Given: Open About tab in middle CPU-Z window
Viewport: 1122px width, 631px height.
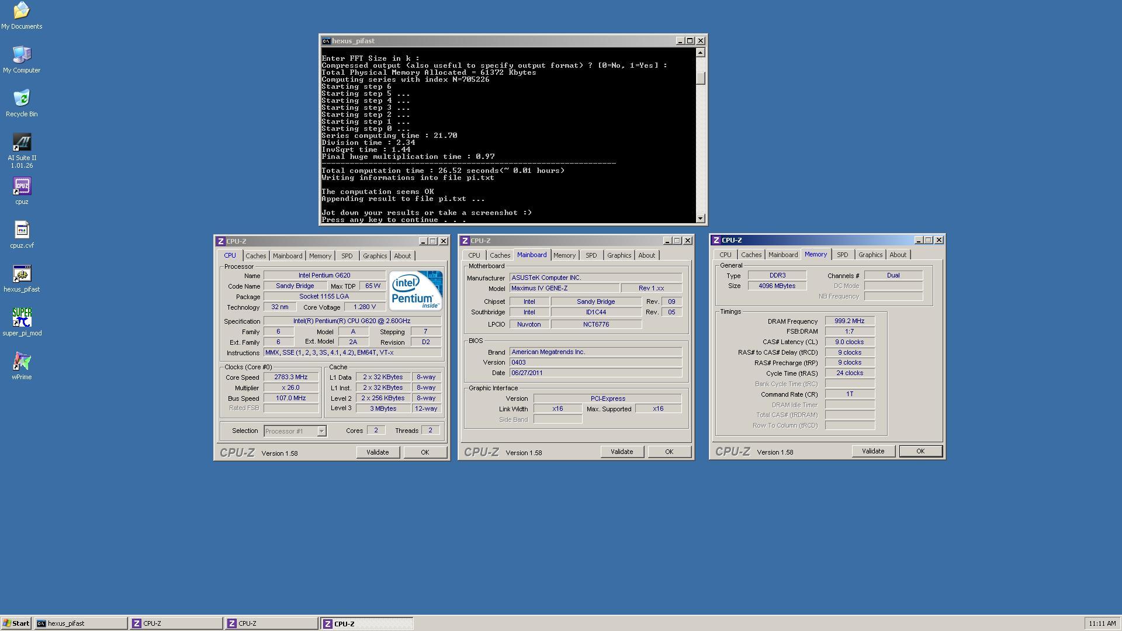Looking at the screenshot, I should [x=646, y=255].
